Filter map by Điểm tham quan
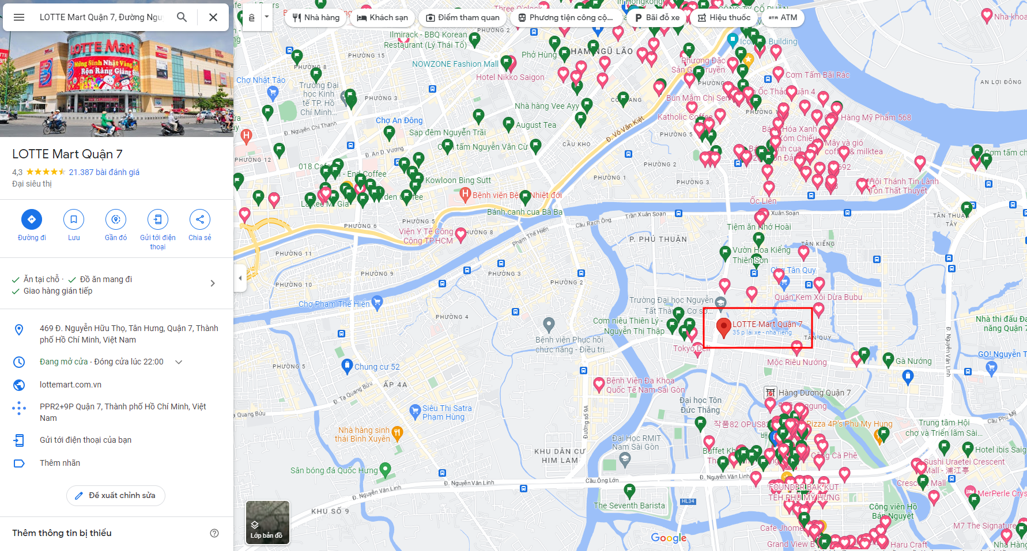The width and height of the screenshot is (1027, 551). coord(463,17)
